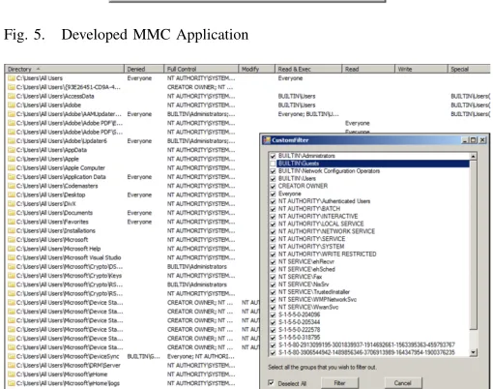Viewport: 493px width, 389px height.
Task: Maximize the CustomFilter window
Action: point(473,140)
